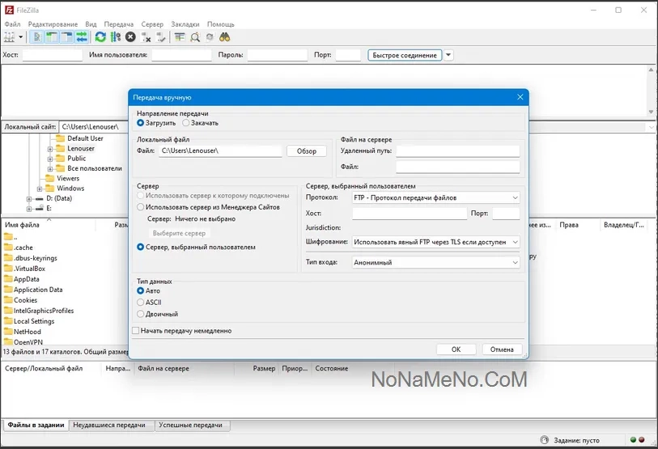The height and width of the screenshot is (449, 658).
Task: Click the Удаленный путь input field
Action: [x=457, y=151]
